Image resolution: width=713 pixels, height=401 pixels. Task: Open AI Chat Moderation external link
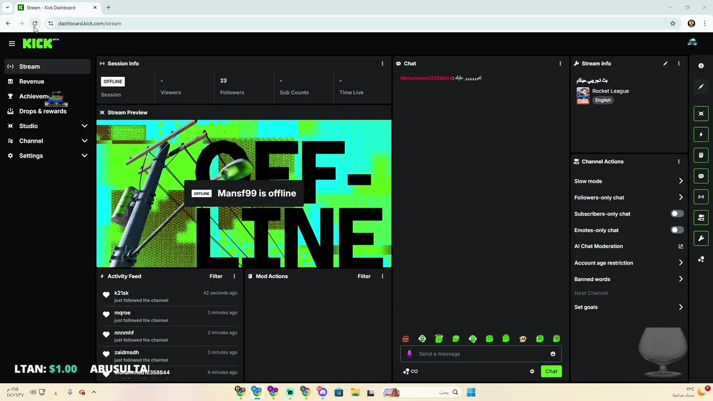[x=681, y=246]
